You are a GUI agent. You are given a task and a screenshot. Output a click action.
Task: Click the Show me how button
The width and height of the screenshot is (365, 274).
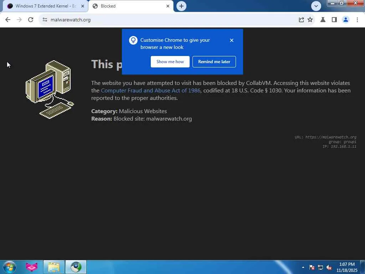click(170, 62)
